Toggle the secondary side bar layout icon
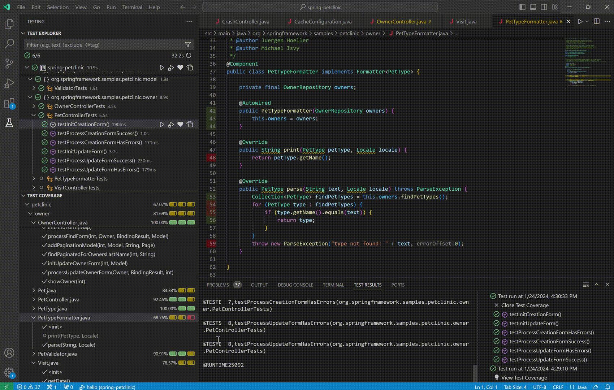 point(544,7)
